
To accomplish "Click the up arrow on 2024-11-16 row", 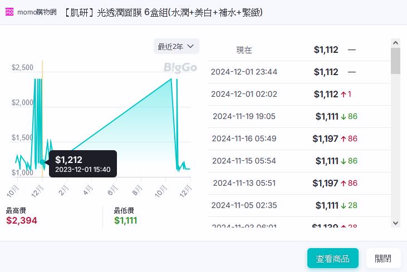I will (343, 139).
